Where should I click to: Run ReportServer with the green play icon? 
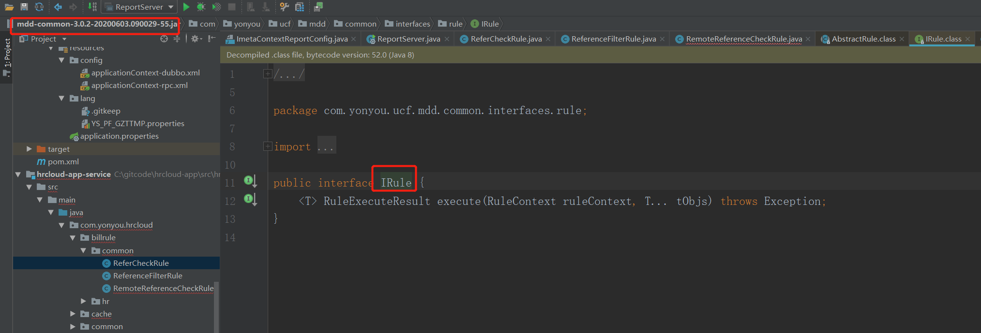tap(186, 7)
